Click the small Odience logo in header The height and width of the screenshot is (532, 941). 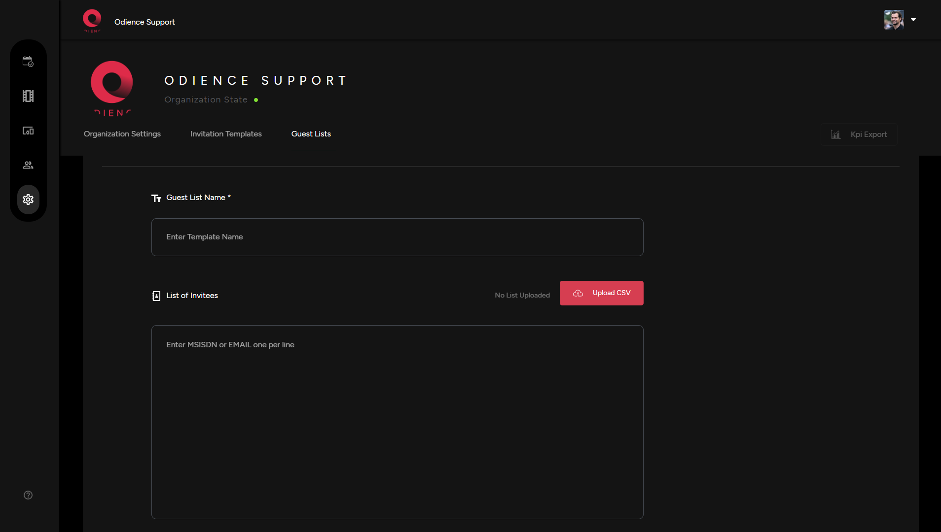tap(92, 21)
